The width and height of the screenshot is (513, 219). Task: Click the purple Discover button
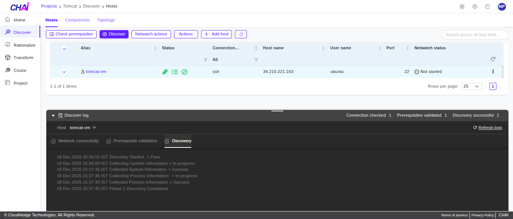pyautogui.click(x=114, y=34)
